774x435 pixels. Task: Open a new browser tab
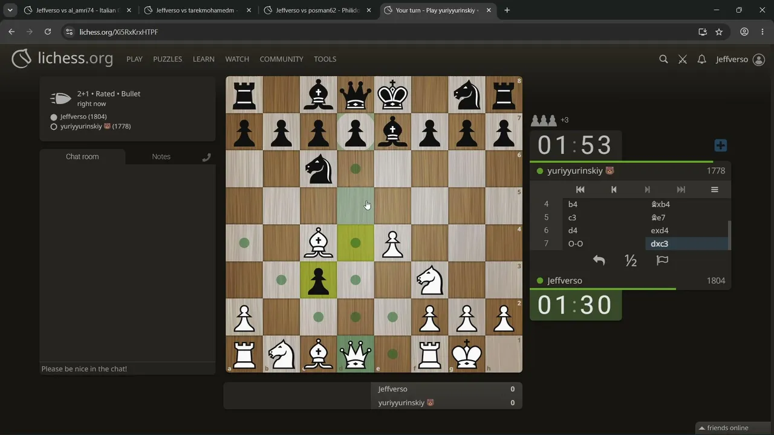coord(507,10)
